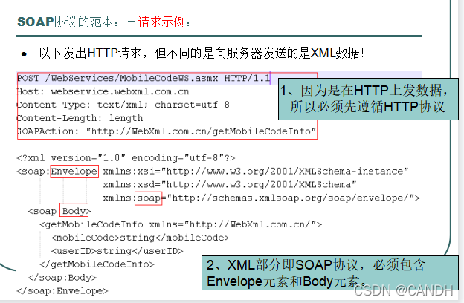Image resolution: width=464 pixels, height=303 pixels.
Task: Click the '<getMobileCodeInfo xmlns=' opening tag line
Action: (x=181, y=225)
